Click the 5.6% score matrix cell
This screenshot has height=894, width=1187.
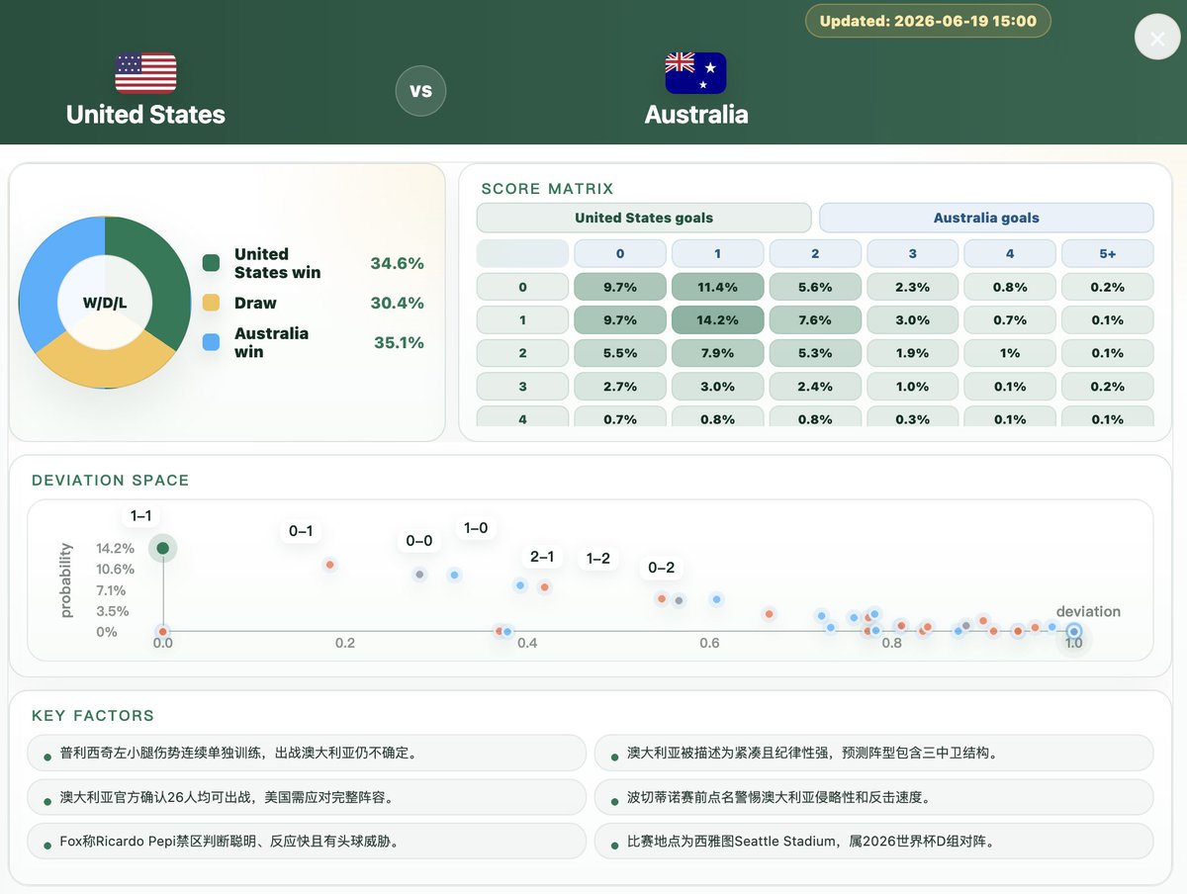pyautogui.click(x=815, y=287)
